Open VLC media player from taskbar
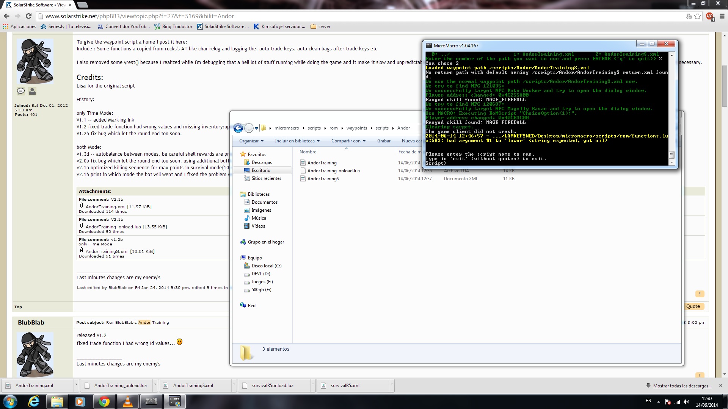This screenshot has width=728, height=409. pos(128,401)
